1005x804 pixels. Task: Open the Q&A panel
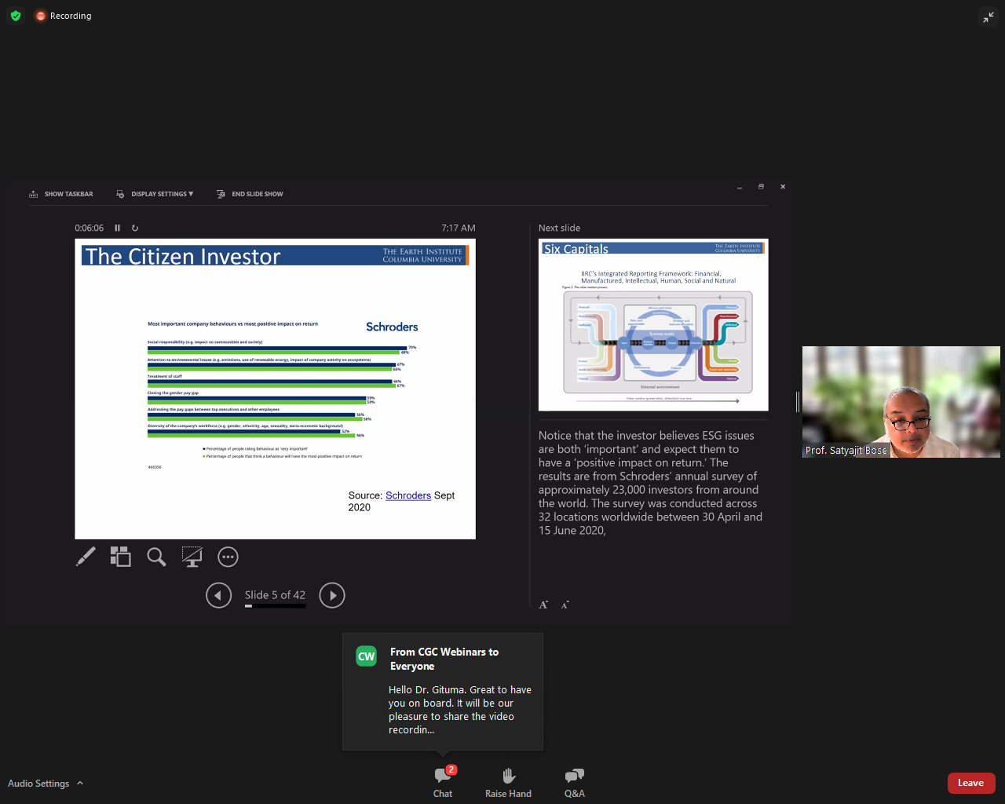(x=574, y=782)
